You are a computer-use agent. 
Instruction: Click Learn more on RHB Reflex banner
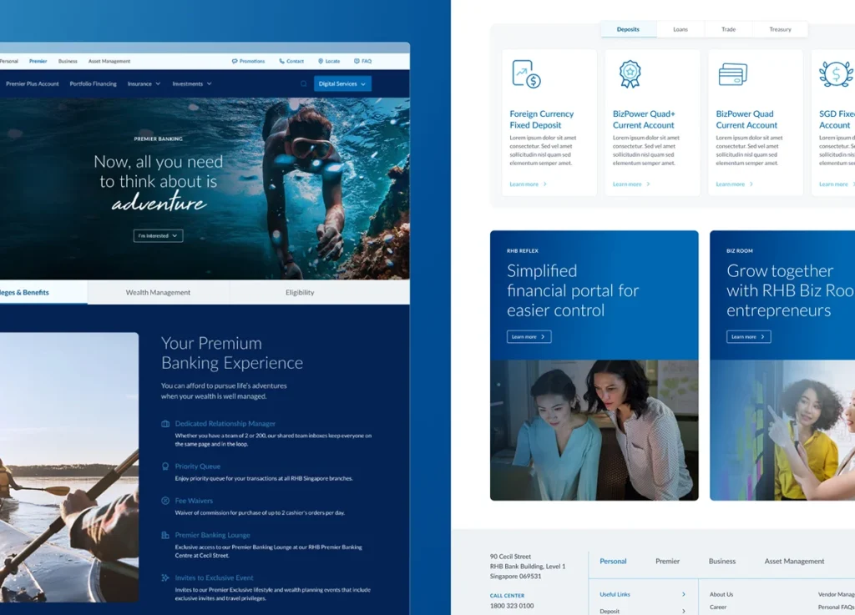(529, 337)
